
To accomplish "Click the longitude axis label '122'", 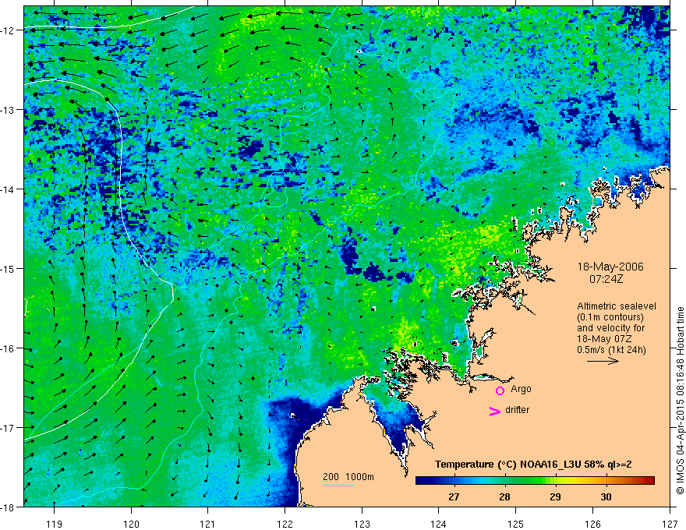I will click(285, 524).
